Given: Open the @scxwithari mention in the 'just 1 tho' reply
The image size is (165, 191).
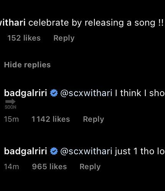Looking at the screenshot, I should 86,151.
